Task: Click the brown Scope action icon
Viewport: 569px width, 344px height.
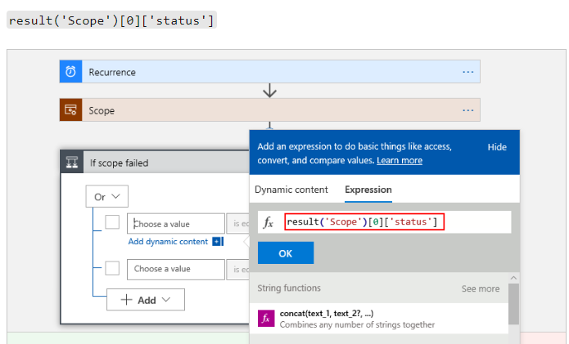Action: 70,109
